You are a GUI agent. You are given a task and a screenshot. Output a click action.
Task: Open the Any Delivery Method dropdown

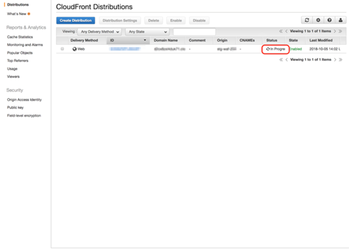pos(99,31)
